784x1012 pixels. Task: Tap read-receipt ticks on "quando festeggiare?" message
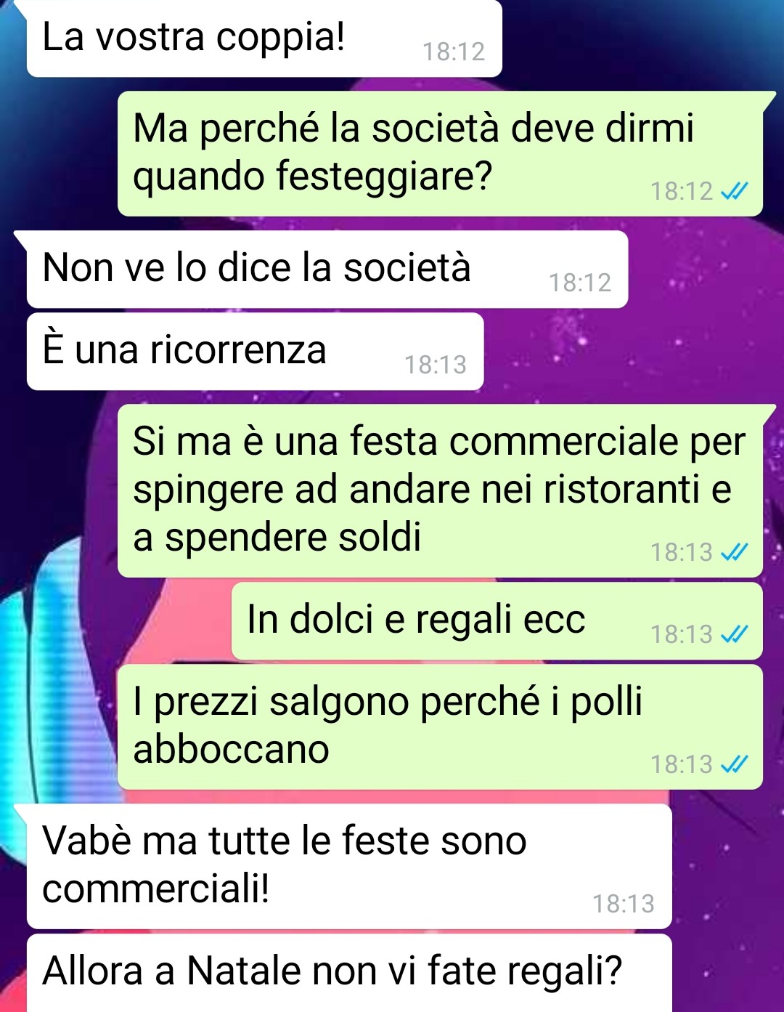[734, 192]
